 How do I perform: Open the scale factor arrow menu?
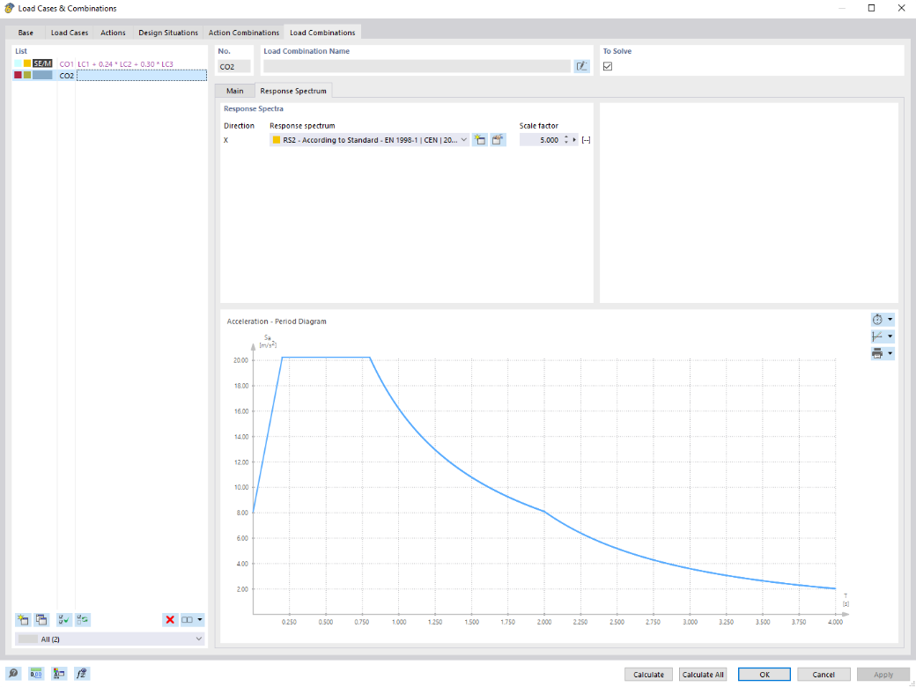tap(575, 140)
